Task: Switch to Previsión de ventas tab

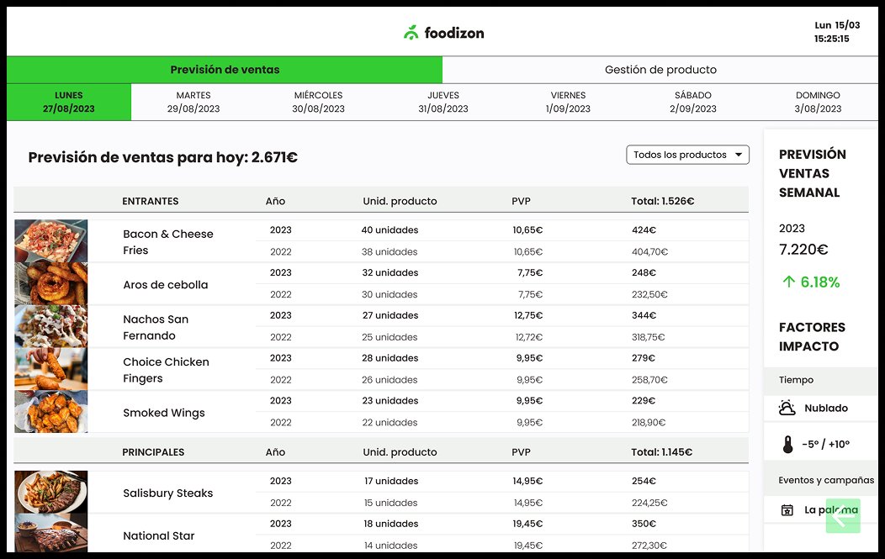Action: coord(225,70)
